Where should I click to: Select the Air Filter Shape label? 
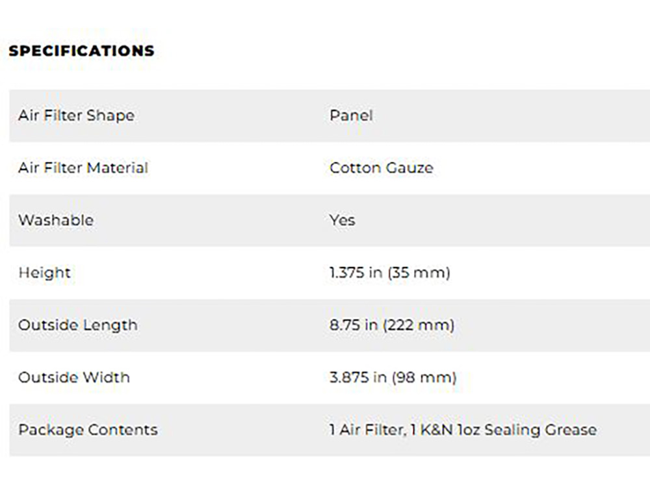(76, 116)
